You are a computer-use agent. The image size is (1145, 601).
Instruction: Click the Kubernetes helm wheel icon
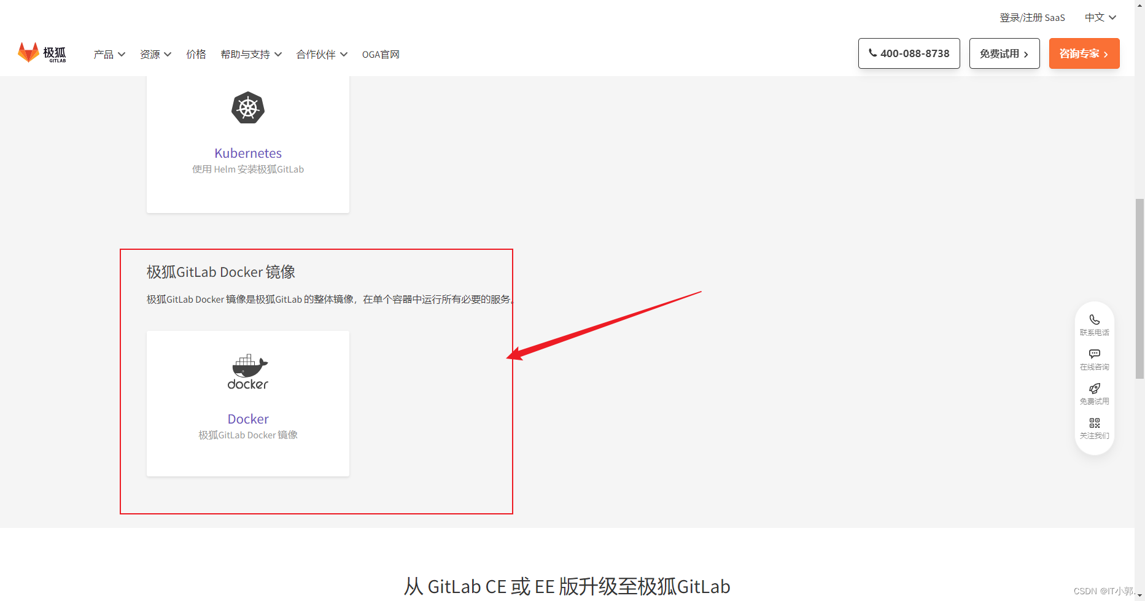pyautogui.click(x=248, y=108)
